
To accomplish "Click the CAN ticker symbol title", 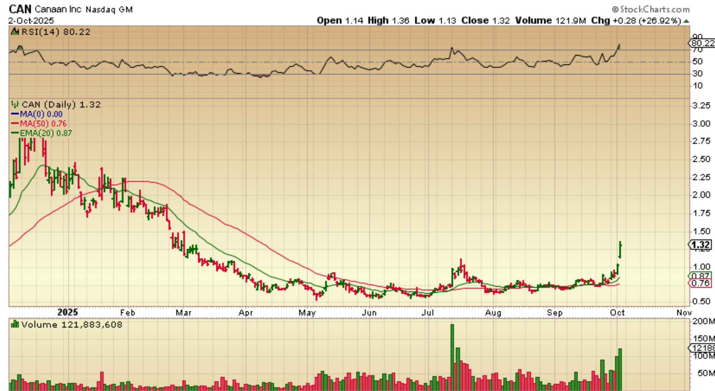I will 20,9.
